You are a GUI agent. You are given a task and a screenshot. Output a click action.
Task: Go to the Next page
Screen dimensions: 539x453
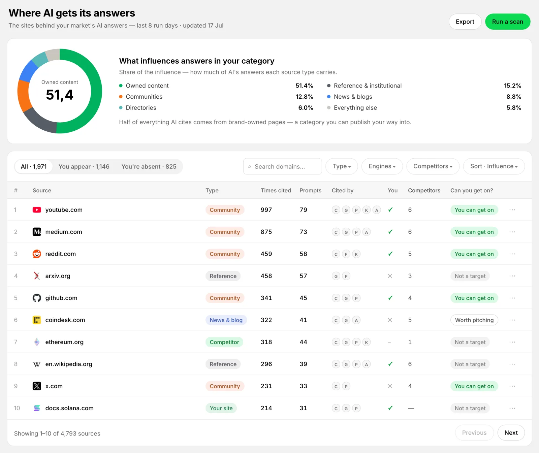[511, 433]
